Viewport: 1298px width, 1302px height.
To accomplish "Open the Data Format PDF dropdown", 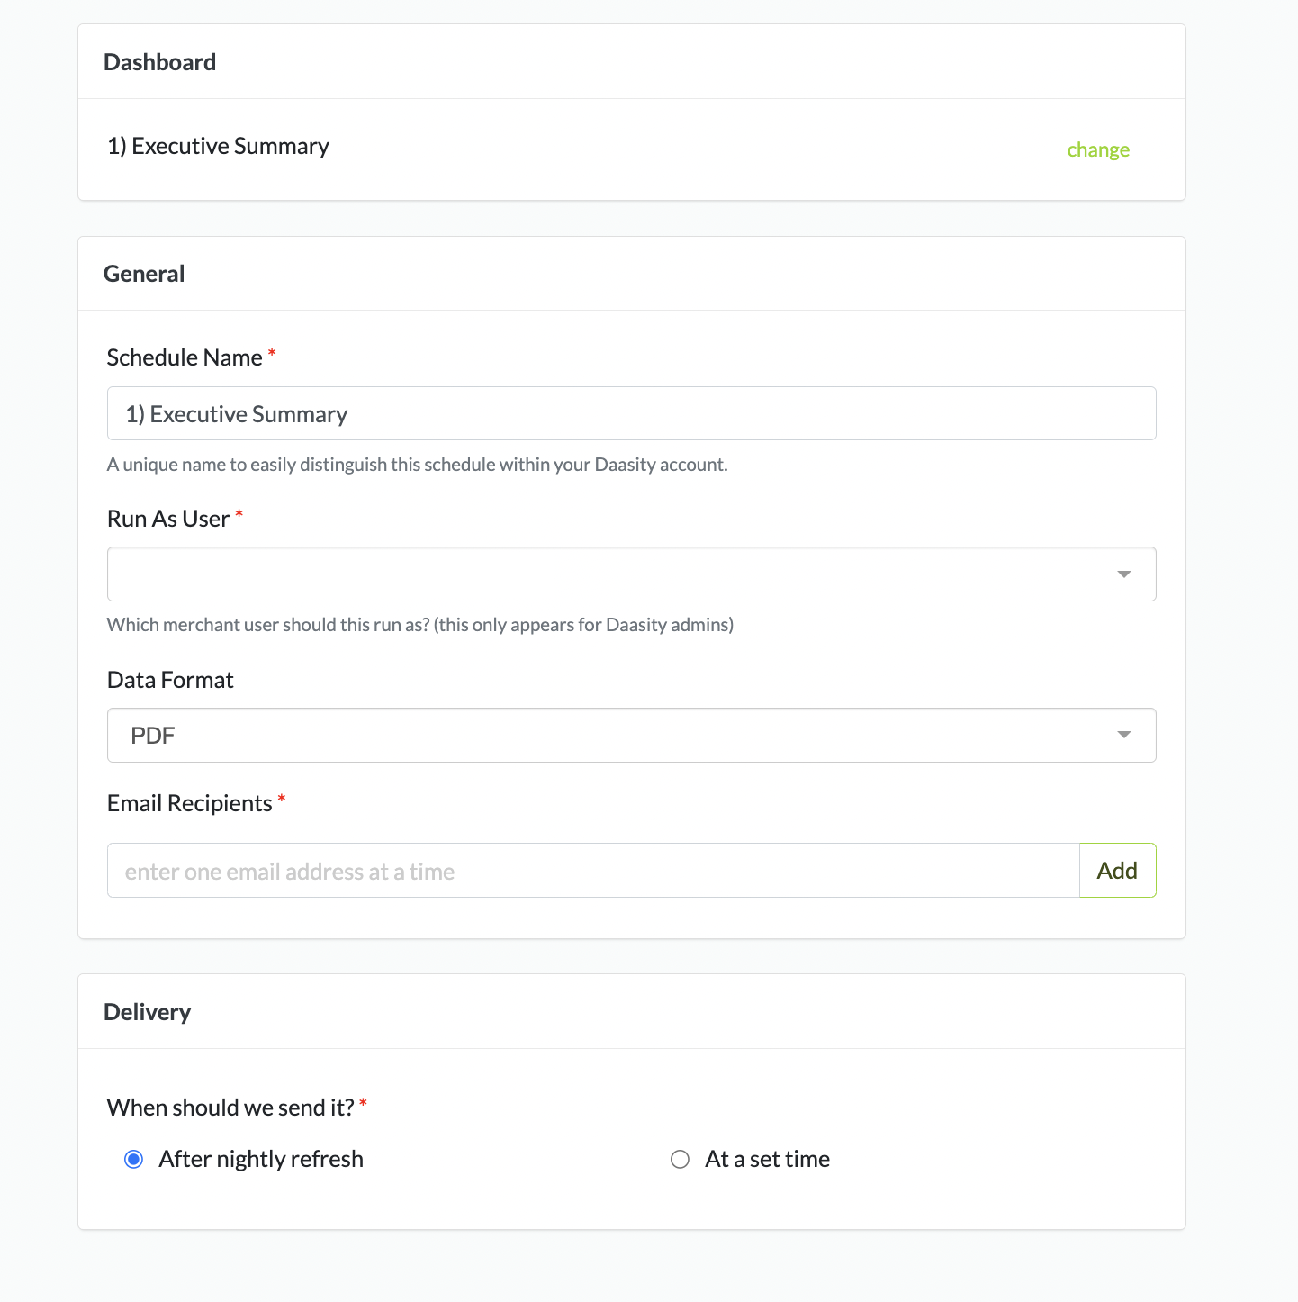I will pos(612,736).
